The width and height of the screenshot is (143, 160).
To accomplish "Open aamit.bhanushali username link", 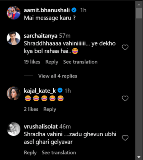I will pos(47,10).
